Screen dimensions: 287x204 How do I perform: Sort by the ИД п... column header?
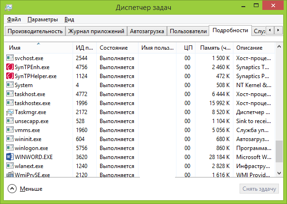pyautogui.click(x=84, y=48)
